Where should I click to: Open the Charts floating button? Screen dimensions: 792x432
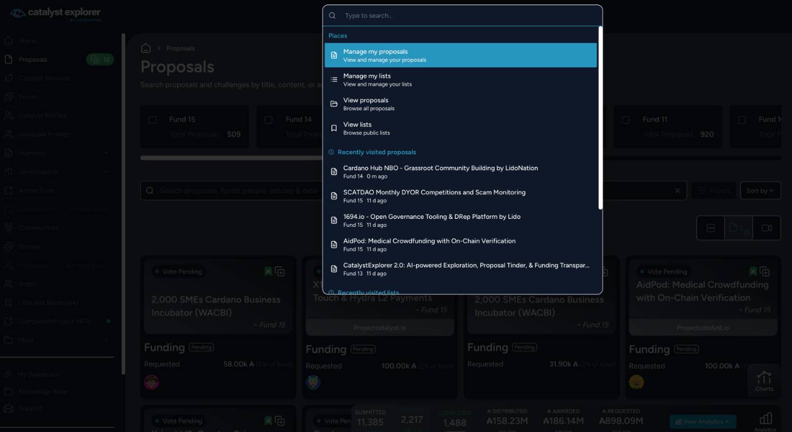click(764, 381)
